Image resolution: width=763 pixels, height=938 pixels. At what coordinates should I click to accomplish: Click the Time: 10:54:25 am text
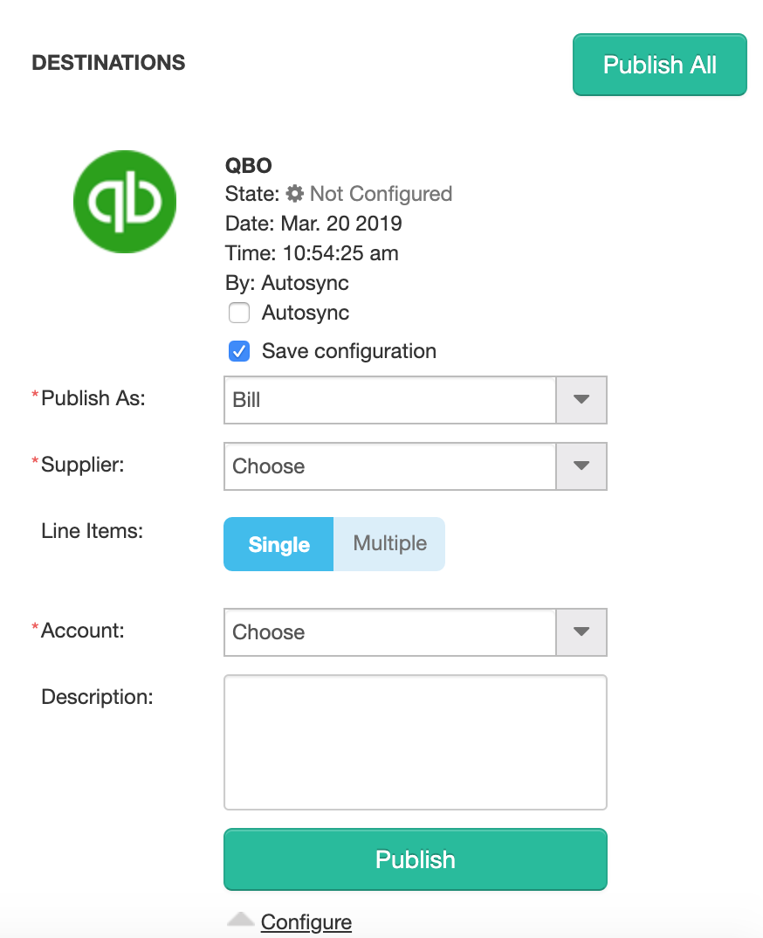click(312, 253)
